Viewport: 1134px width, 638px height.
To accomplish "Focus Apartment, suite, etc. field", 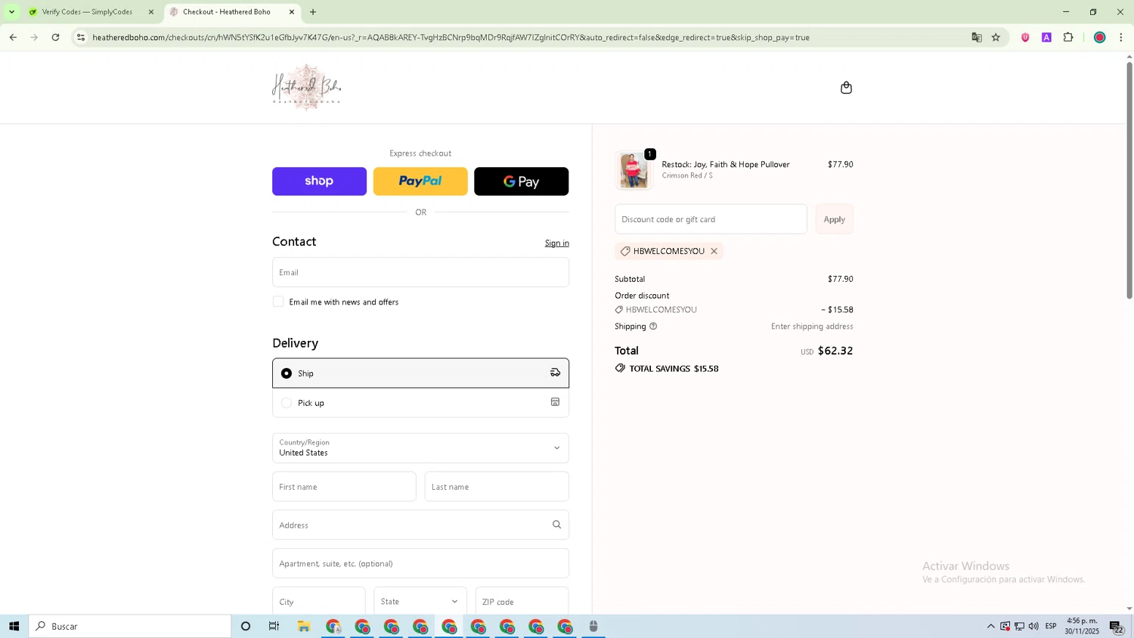I will coord(420,563).
